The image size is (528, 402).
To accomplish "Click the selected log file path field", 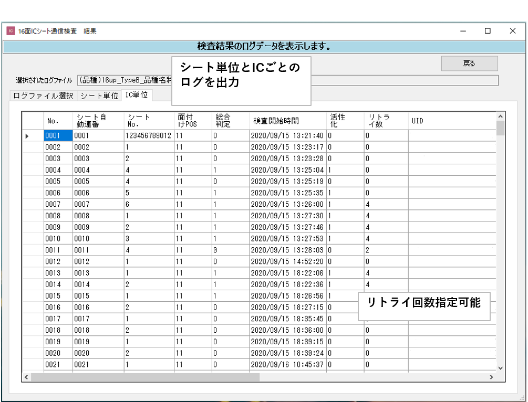I will (x=287, y=80).
